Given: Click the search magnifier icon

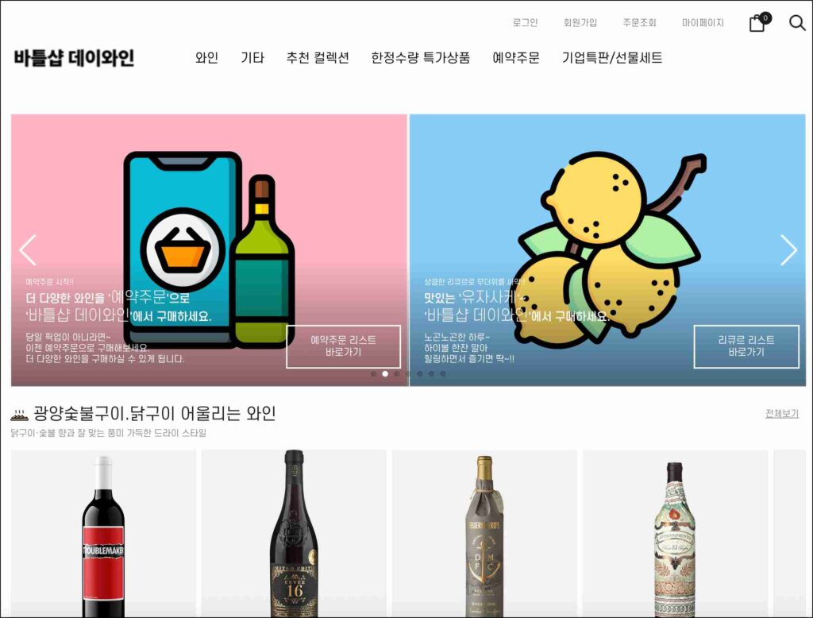Looking at the screenshot, I should coord(797,22).
